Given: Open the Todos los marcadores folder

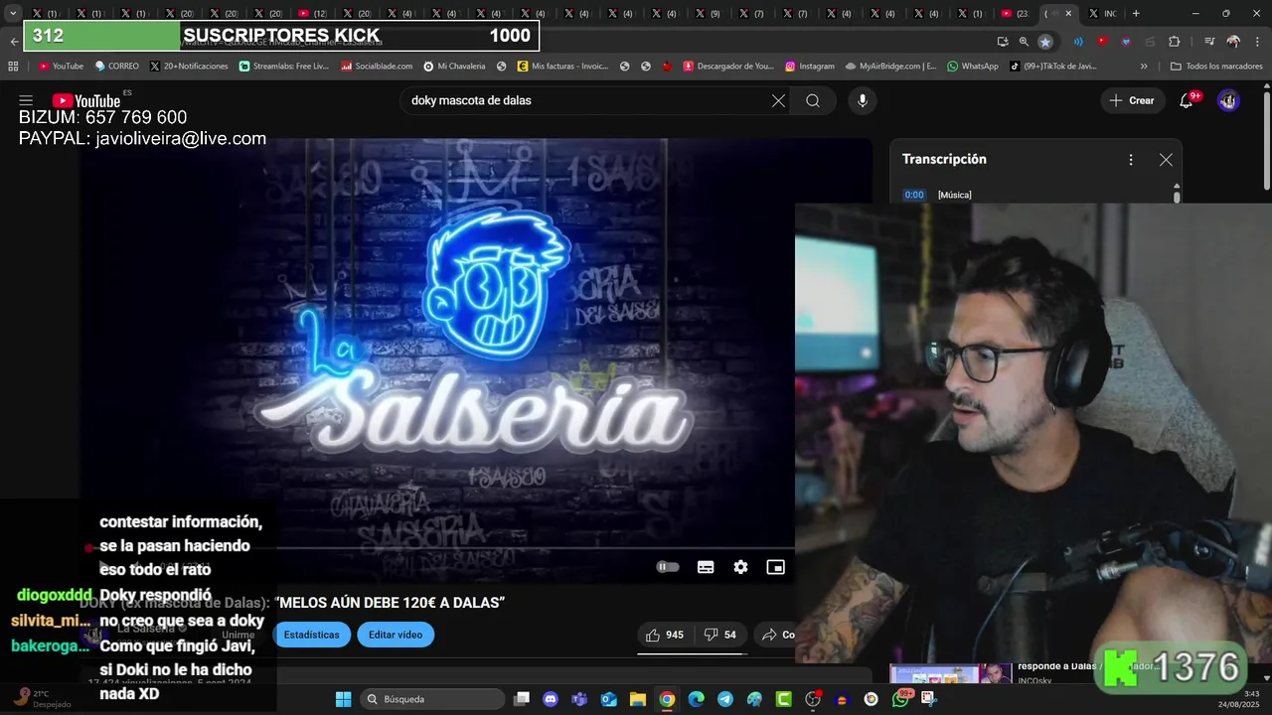Looking at the screenshot, I should click(1216, 67).
